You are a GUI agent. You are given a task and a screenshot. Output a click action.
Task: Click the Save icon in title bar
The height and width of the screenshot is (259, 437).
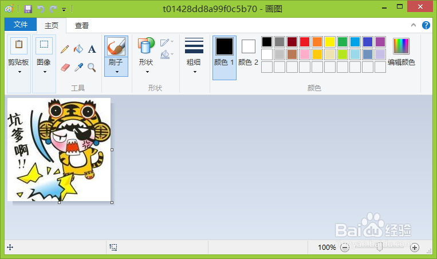pyautogui.click(x=28, y=9)
